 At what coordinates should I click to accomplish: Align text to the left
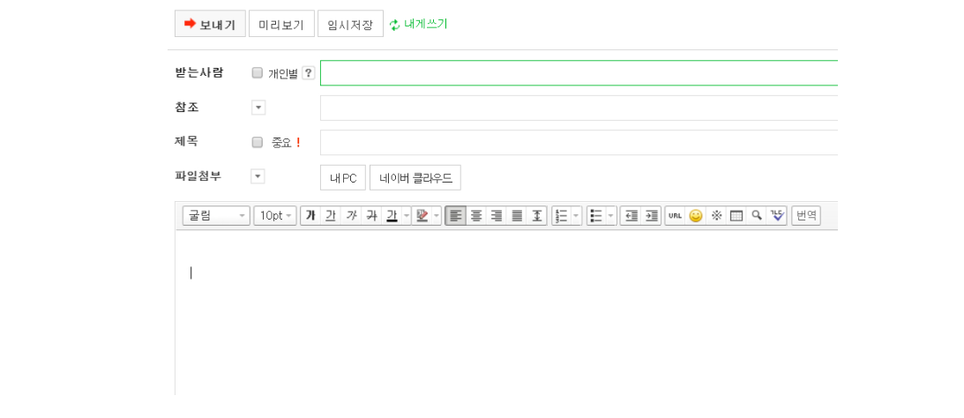[455, 216]
